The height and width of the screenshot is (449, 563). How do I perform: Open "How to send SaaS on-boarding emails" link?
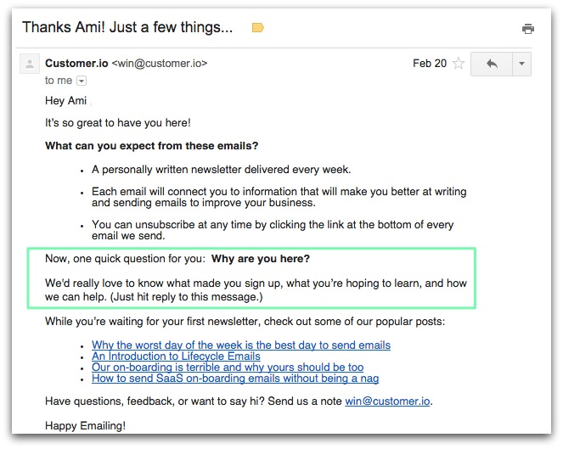(235, 379)
